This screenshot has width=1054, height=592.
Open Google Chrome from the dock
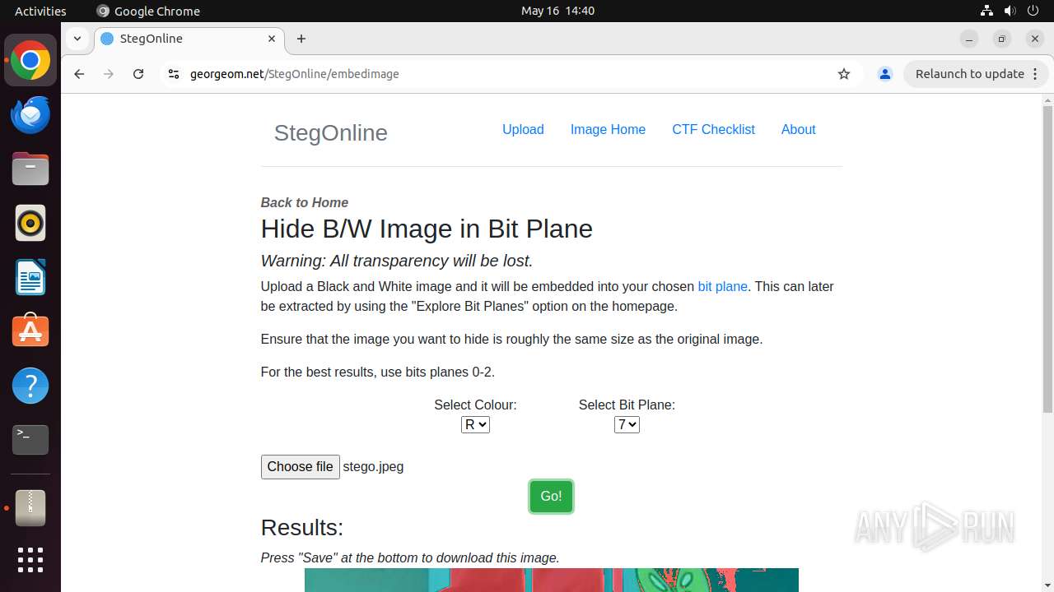[x=30, y=61]
